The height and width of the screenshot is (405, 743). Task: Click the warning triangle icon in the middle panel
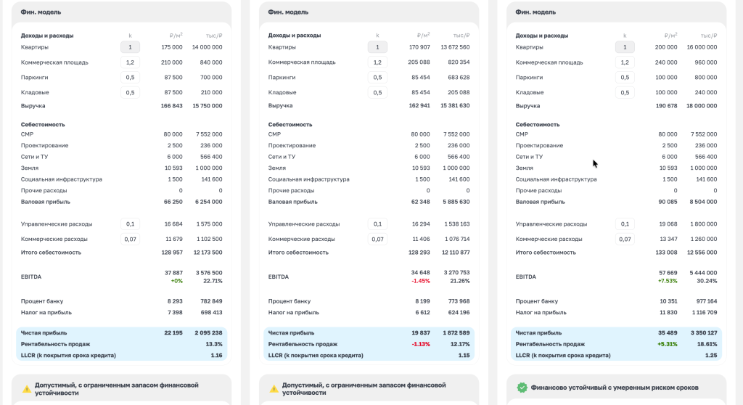(x=274, y=389)
